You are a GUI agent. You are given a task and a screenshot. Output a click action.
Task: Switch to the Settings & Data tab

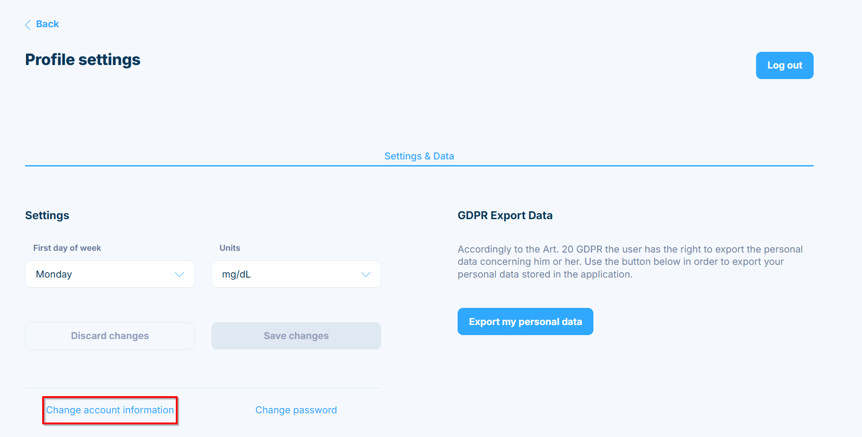tap(419, 156)
